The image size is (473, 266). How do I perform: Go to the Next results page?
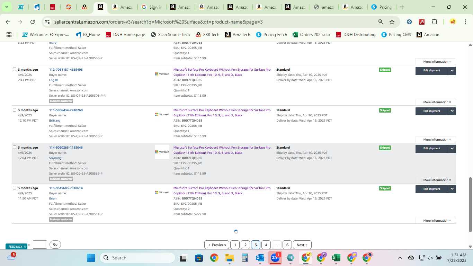(x=302, y=245)
